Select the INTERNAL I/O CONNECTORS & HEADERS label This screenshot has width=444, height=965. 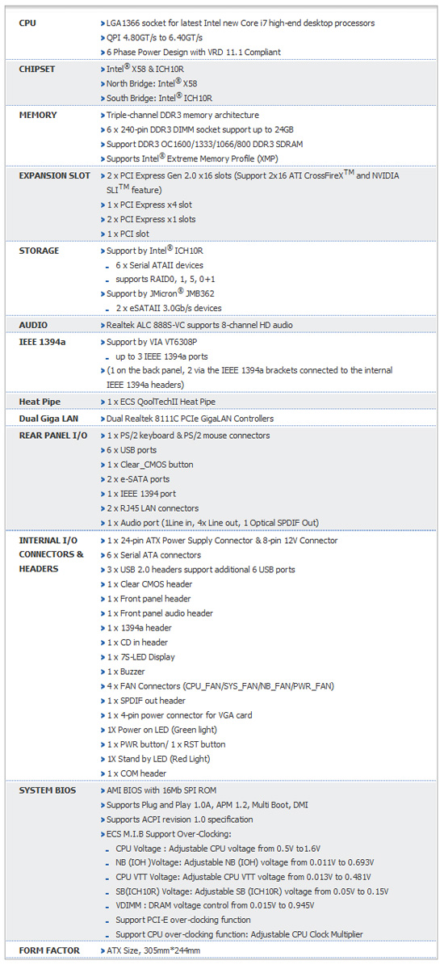(x=51, y=554)
